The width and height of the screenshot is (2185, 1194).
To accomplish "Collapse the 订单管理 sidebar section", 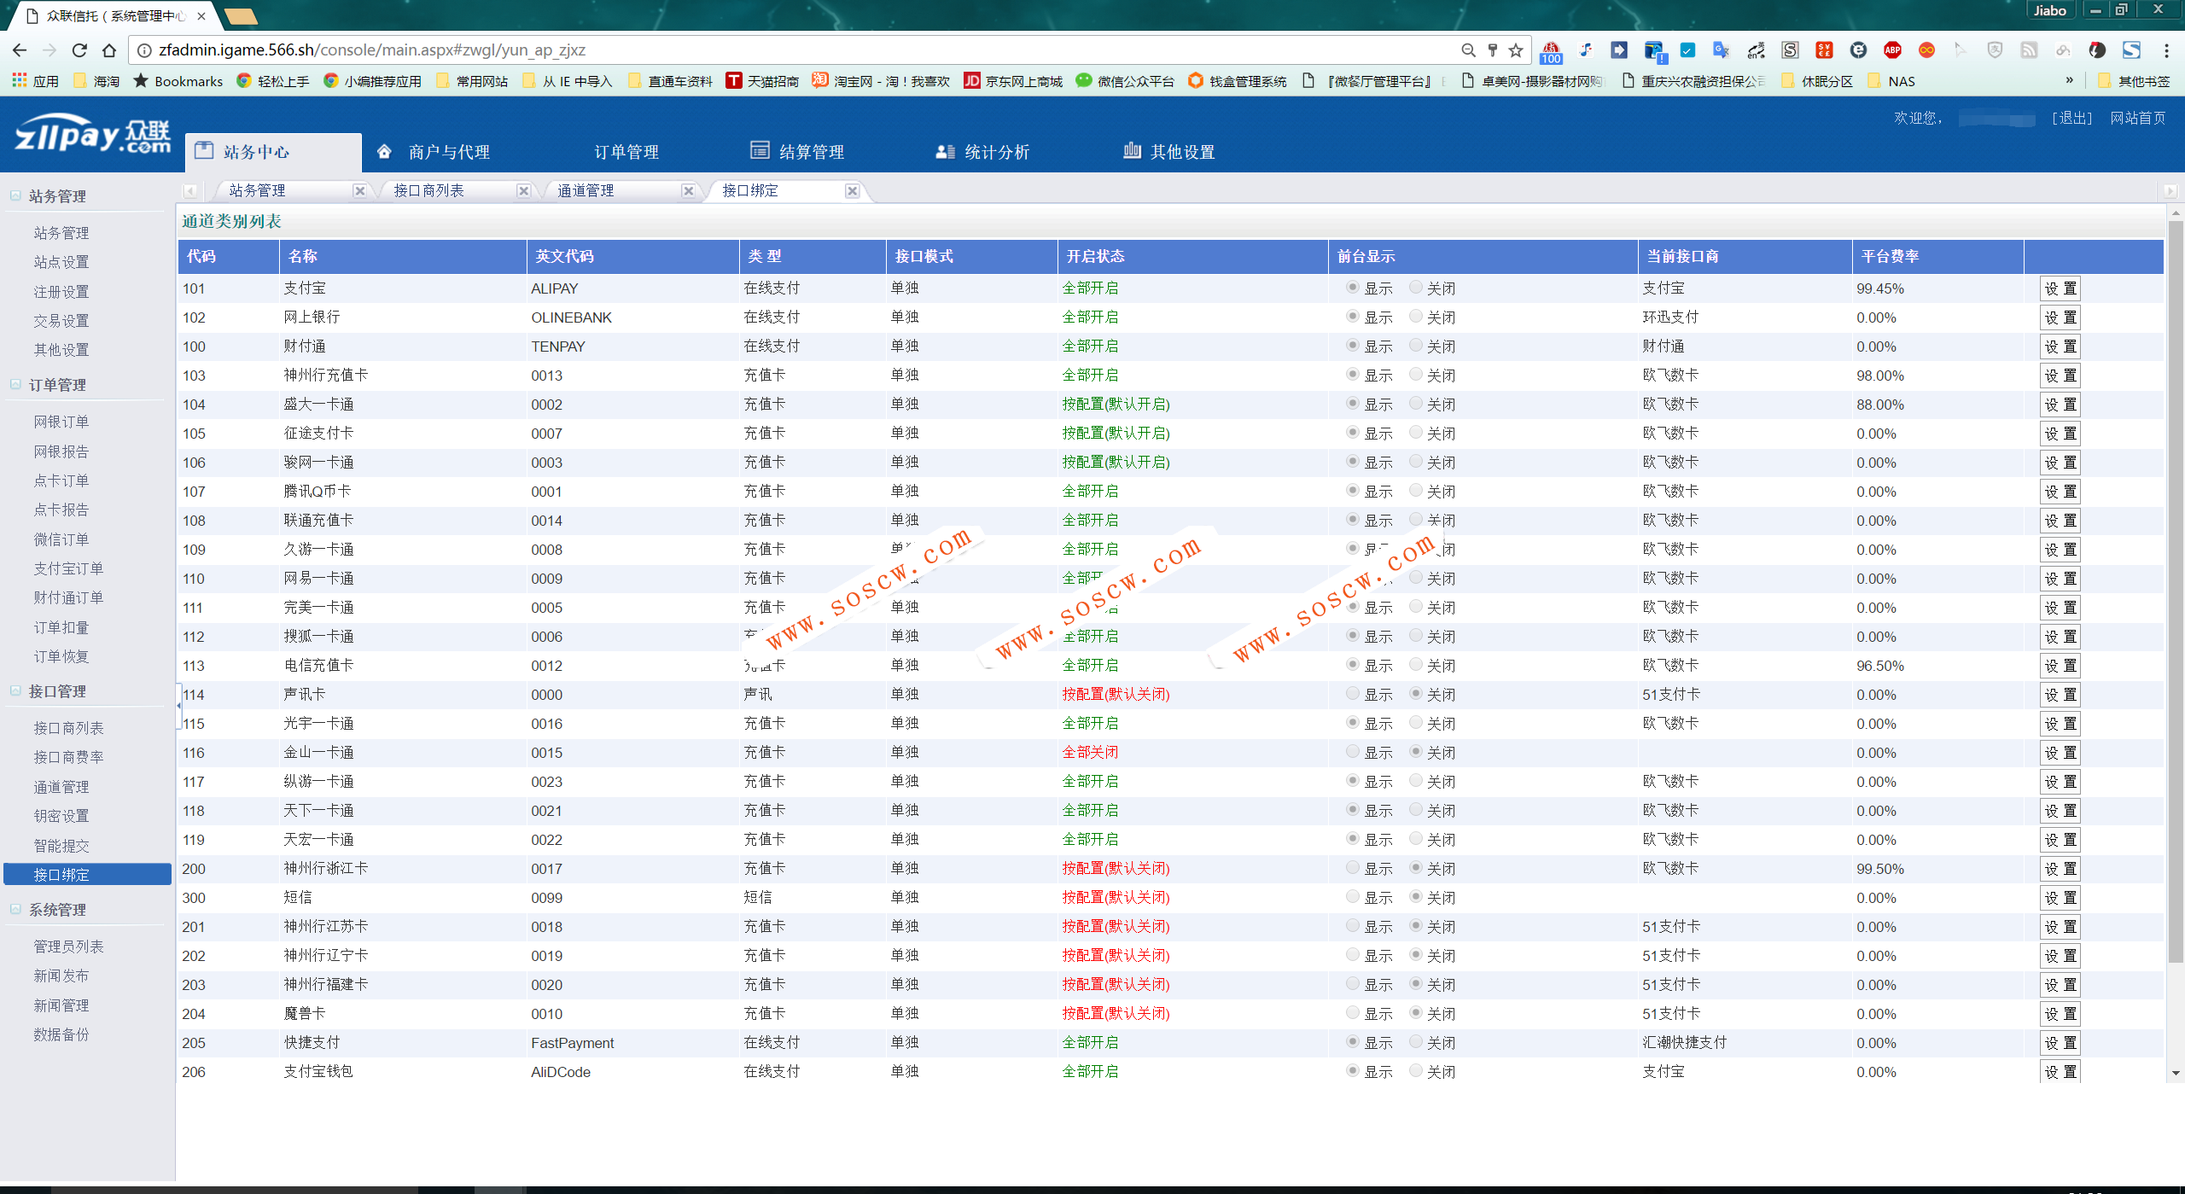I will coord(15,384).
